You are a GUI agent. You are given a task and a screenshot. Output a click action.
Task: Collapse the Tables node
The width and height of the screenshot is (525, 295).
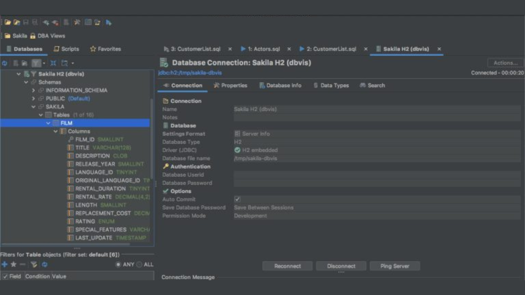pyautogui.click(x=41, y=115)
